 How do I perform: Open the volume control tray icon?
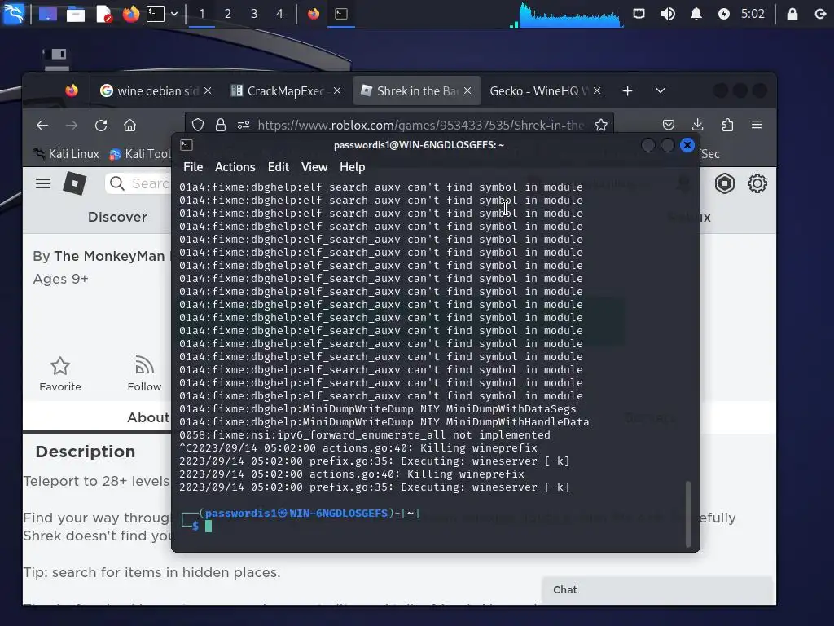tap(668, 14)
